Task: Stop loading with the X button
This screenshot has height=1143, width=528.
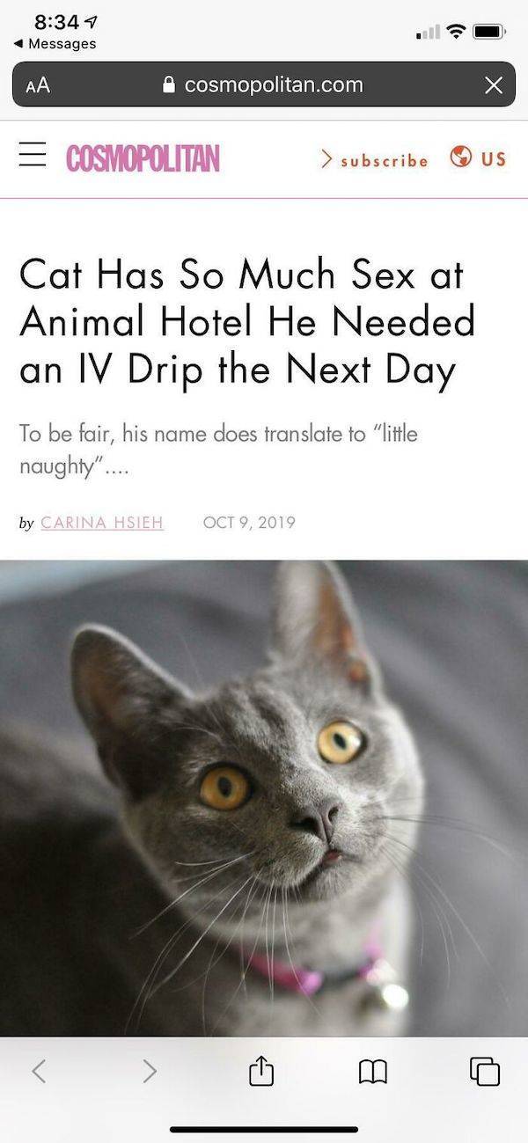Action: tap(494, 85)
